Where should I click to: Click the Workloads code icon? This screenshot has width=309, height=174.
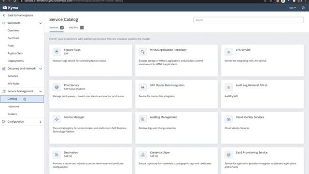tap(4, 23)
